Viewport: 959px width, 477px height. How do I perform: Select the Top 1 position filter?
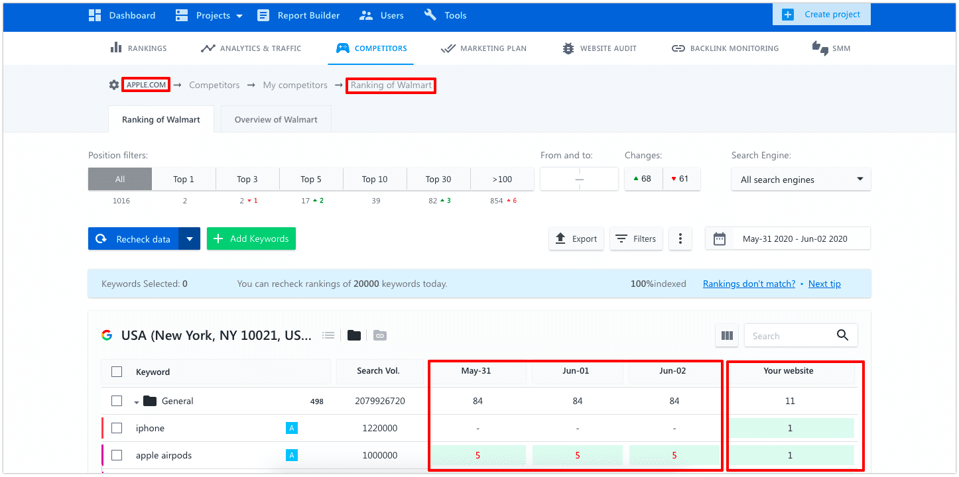point(184,179)
